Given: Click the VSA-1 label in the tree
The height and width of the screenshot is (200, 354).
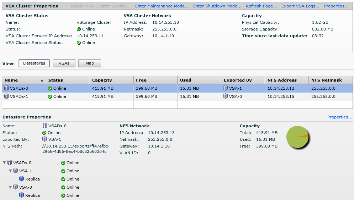Looking at the screenshot, I should [26, 171].
